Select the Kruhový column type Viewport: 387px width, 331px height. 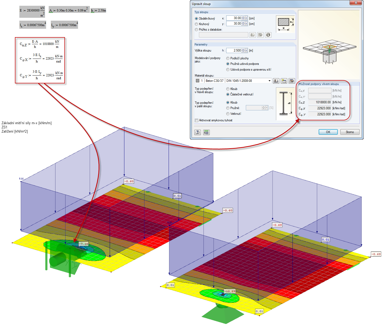pos(196,24)
